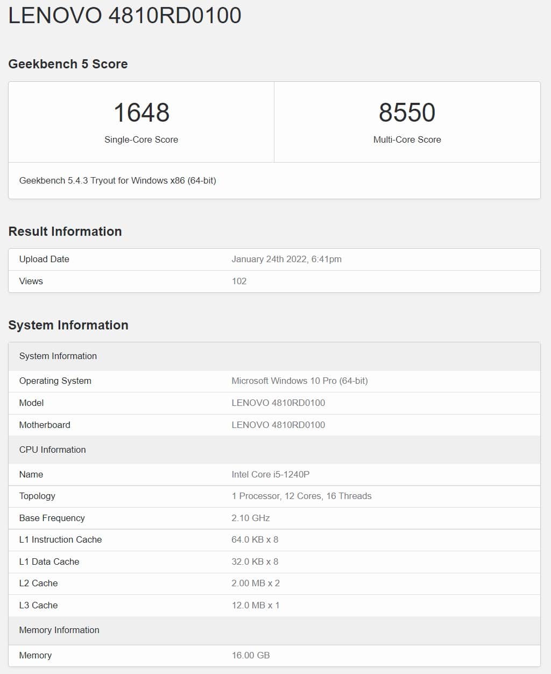Click the Model value LENOVO 4810RD0100
This screenshot has height=674, width=551.
click(278, 403)
